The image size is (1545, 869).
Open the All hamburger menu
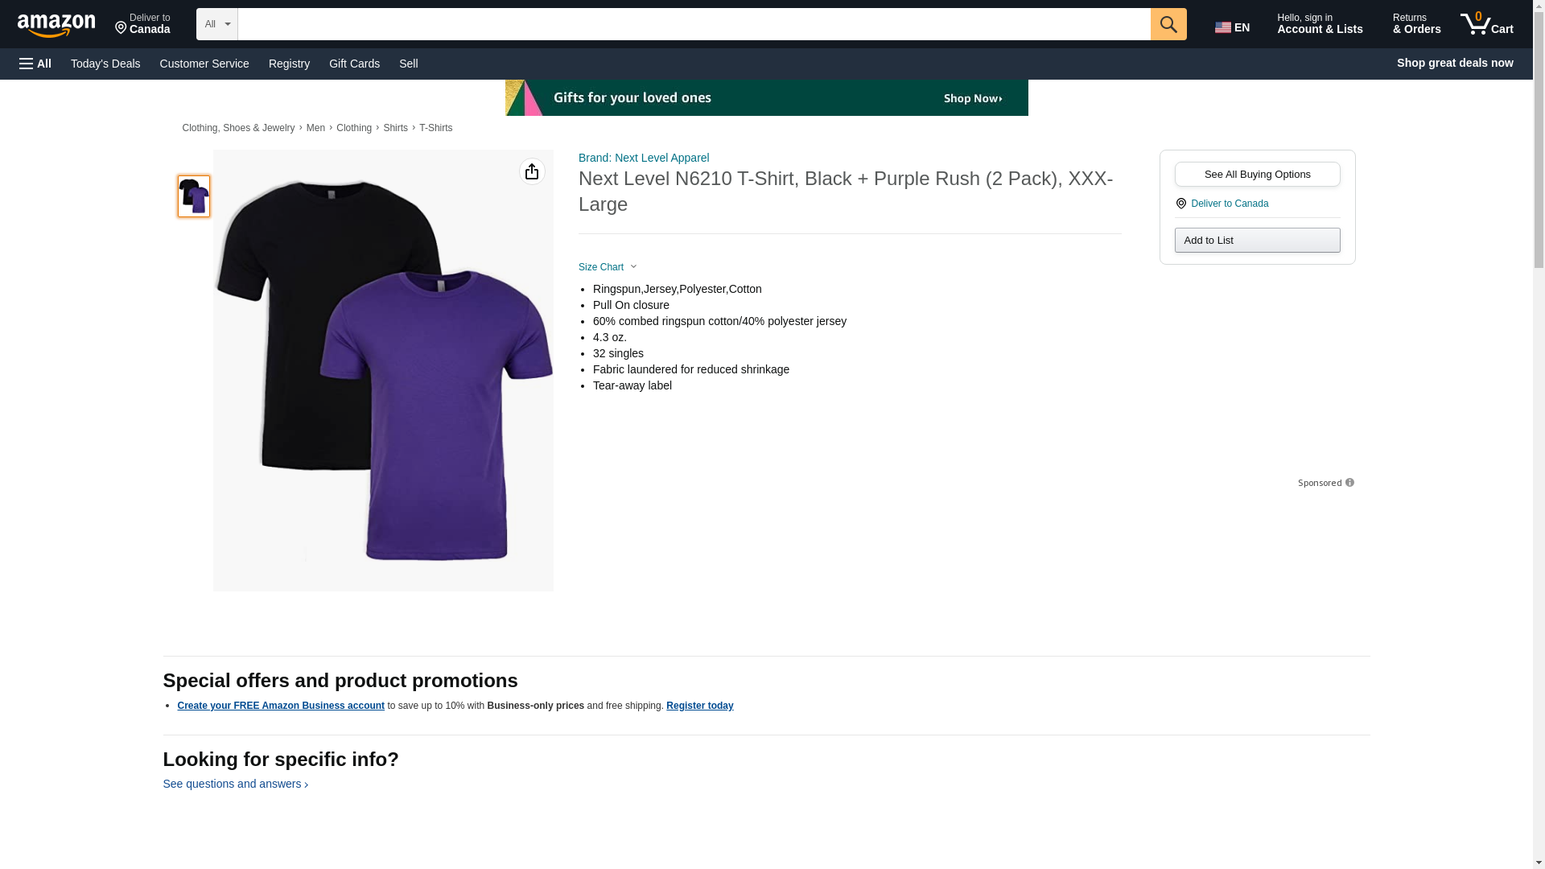35,64
